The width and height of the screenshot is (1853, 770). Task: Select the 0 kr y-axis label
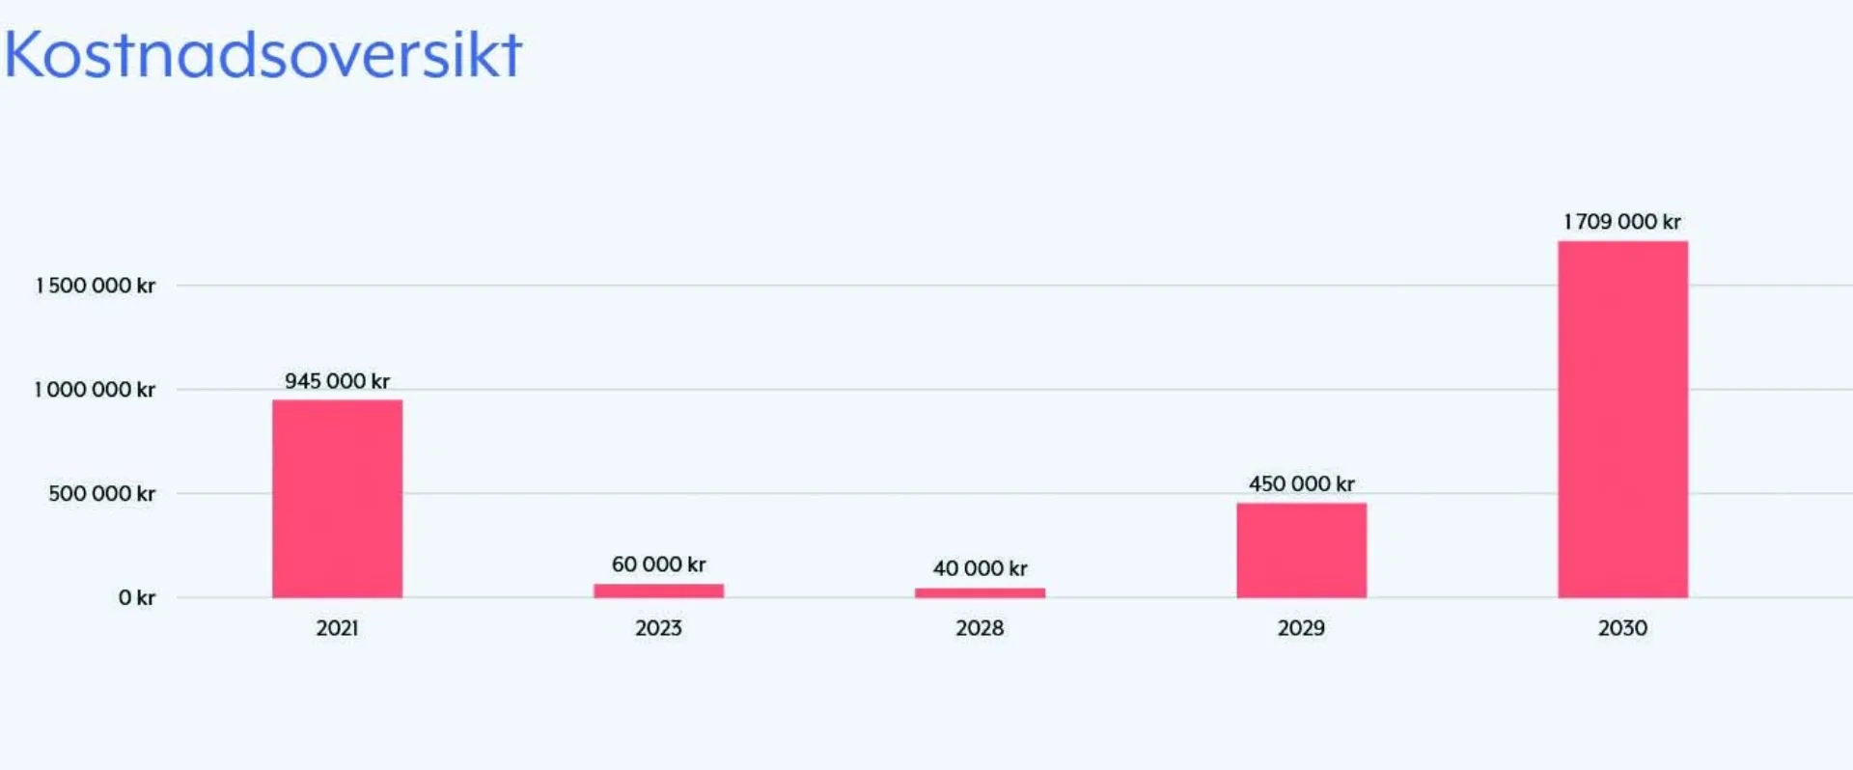pos(136,598)
